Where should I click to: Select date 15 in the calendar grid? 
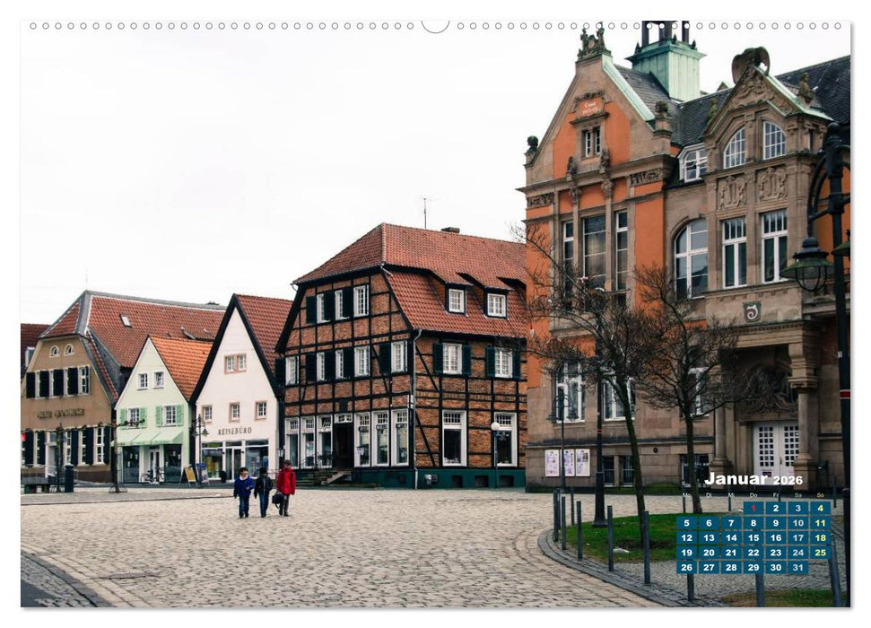[x=753, y=537]
